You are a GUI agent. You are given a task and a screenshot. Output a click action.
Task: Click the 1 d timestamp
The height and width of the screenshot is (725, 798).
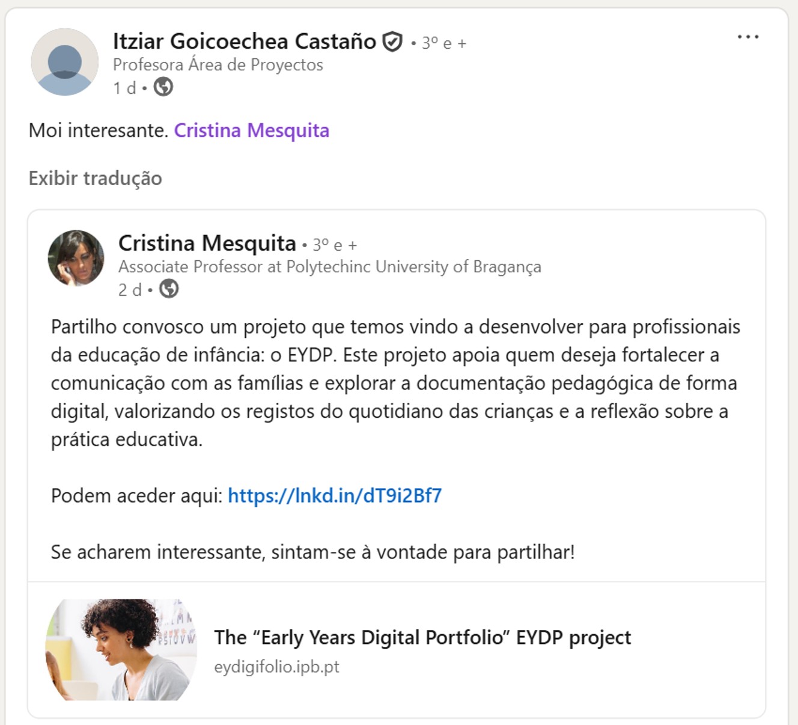124,88
